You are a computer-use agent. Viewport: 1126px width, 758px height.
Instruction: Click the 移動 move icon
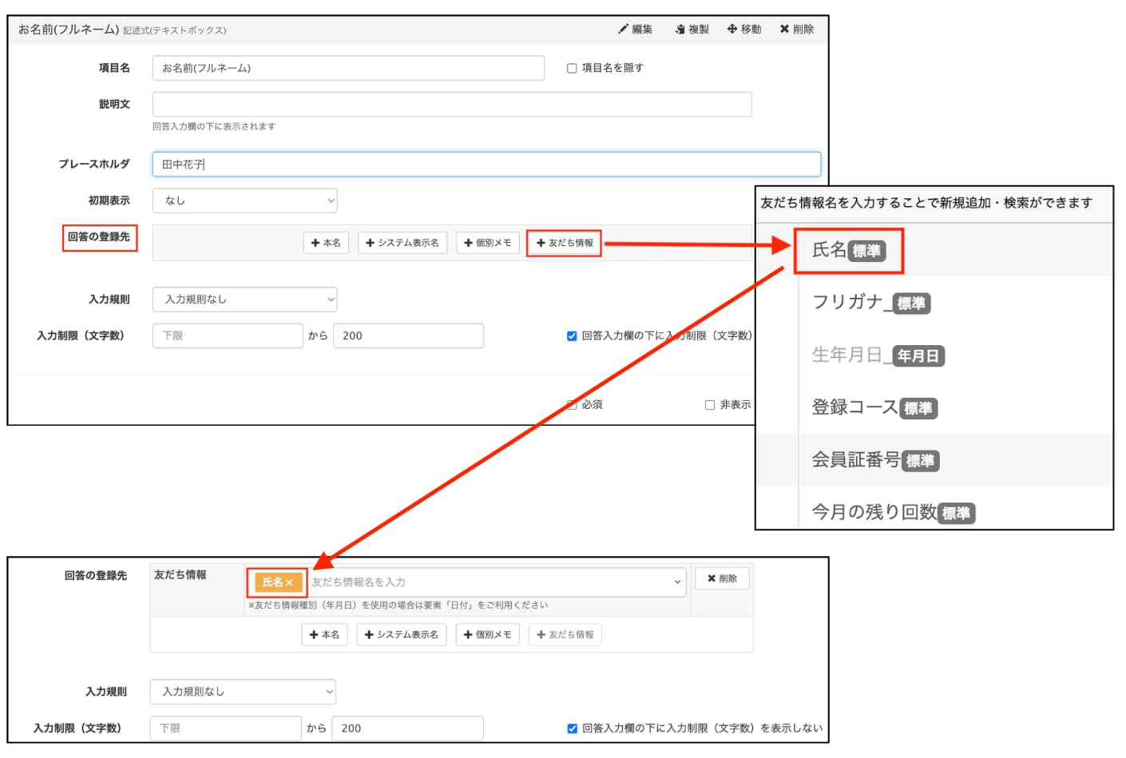732,30
